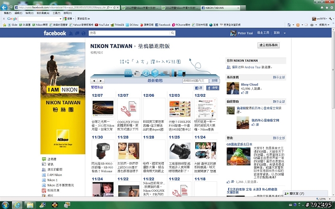
Task: Go back with the browser back arrow
Action: 4,7
